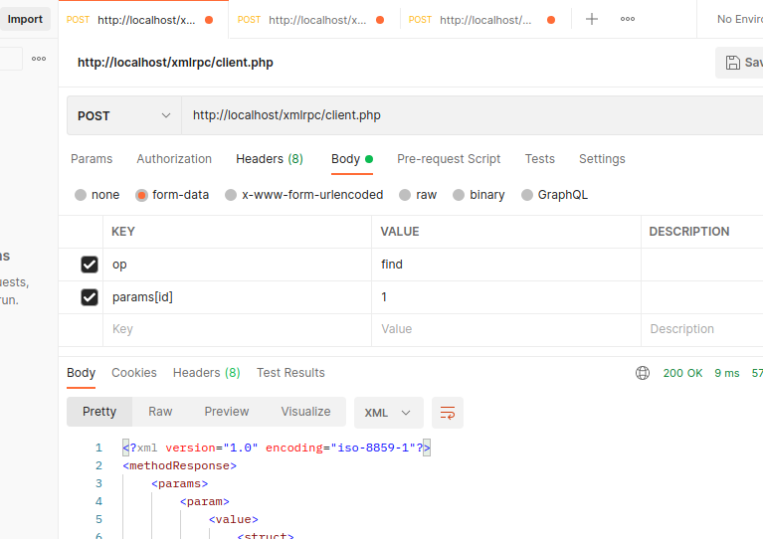Image resolution: width=763 pixels, height=539 pixels.
Task: Switch response view to Pretty
Action: (99, 412)
